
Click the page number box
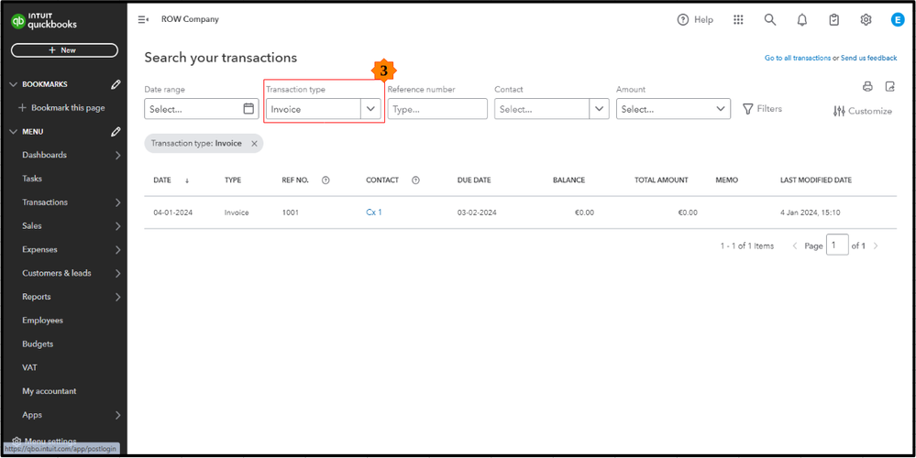(838, 245)
